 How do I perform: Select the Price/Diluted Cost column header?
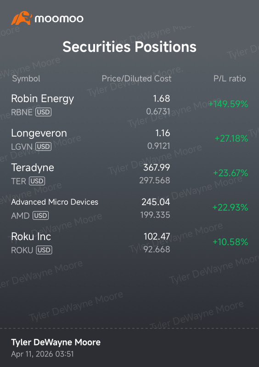136,78
